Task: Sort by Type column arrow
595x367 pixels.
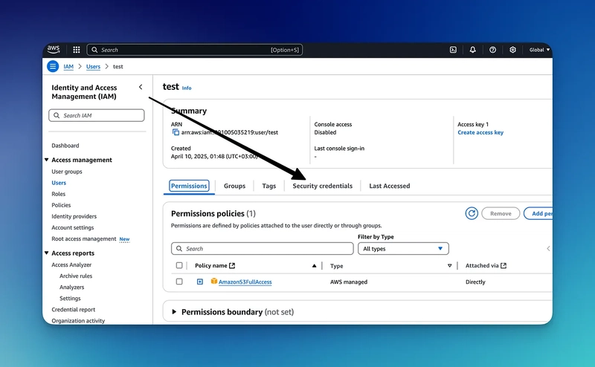Action: pos(449,266)
